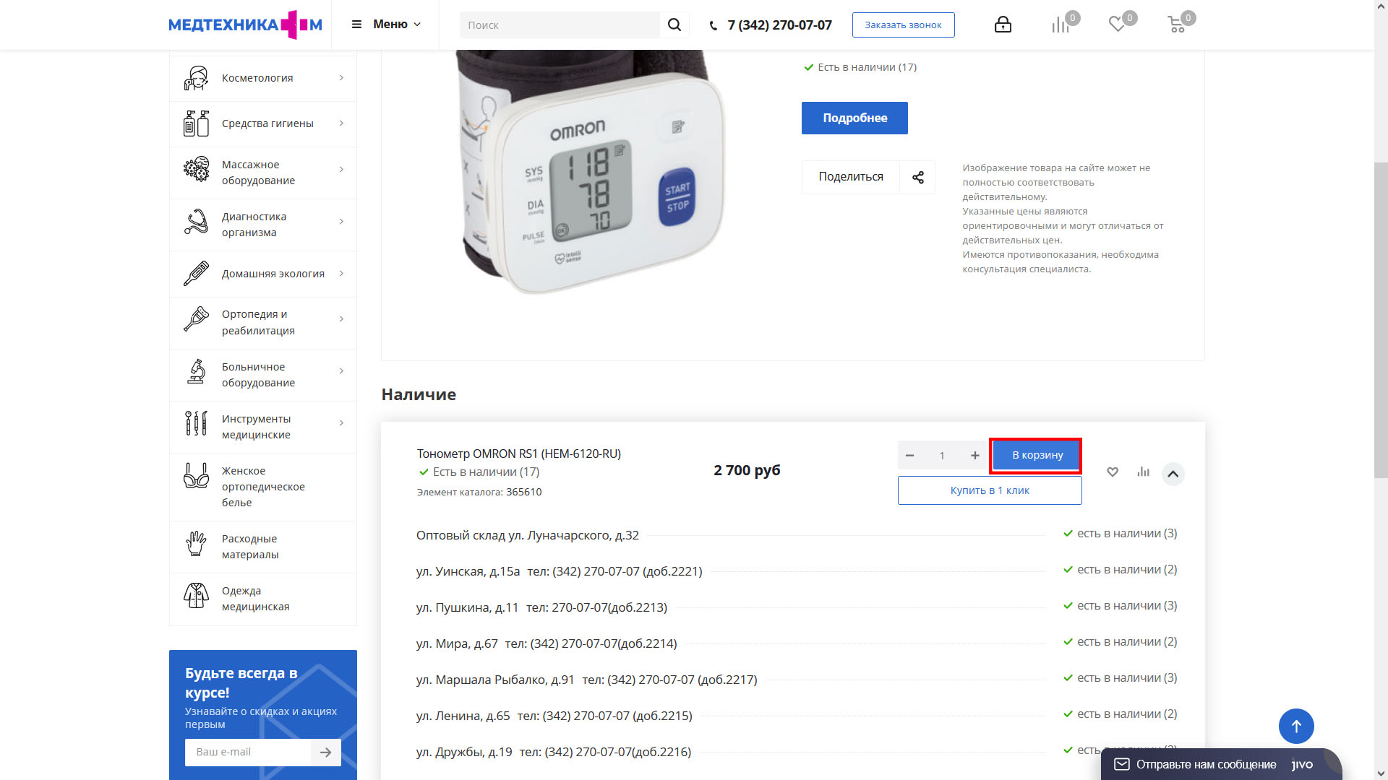Viewport: 1388px width, 780px height.
Task: Expand the Диагностика организма submenu arrow
Action: (342, 222)
